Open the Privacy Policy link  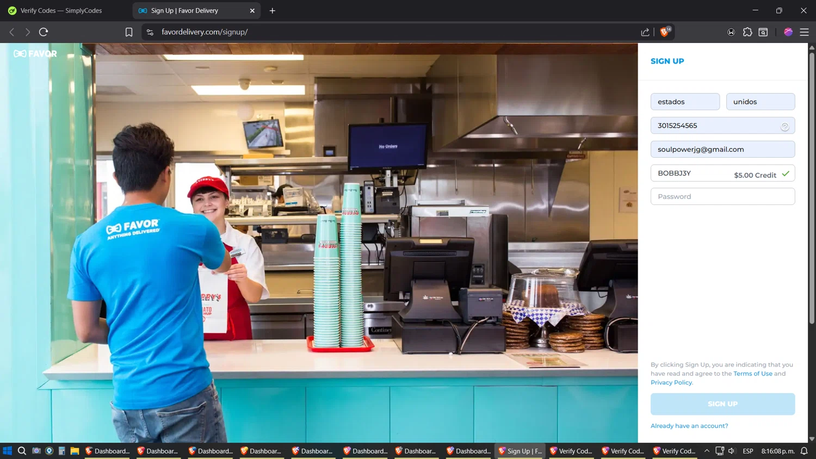(671, 382)
